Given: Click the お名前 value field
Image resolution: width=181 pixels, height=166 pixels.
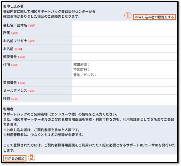Looking at the screenshot, I should click(x=124, y=49).
